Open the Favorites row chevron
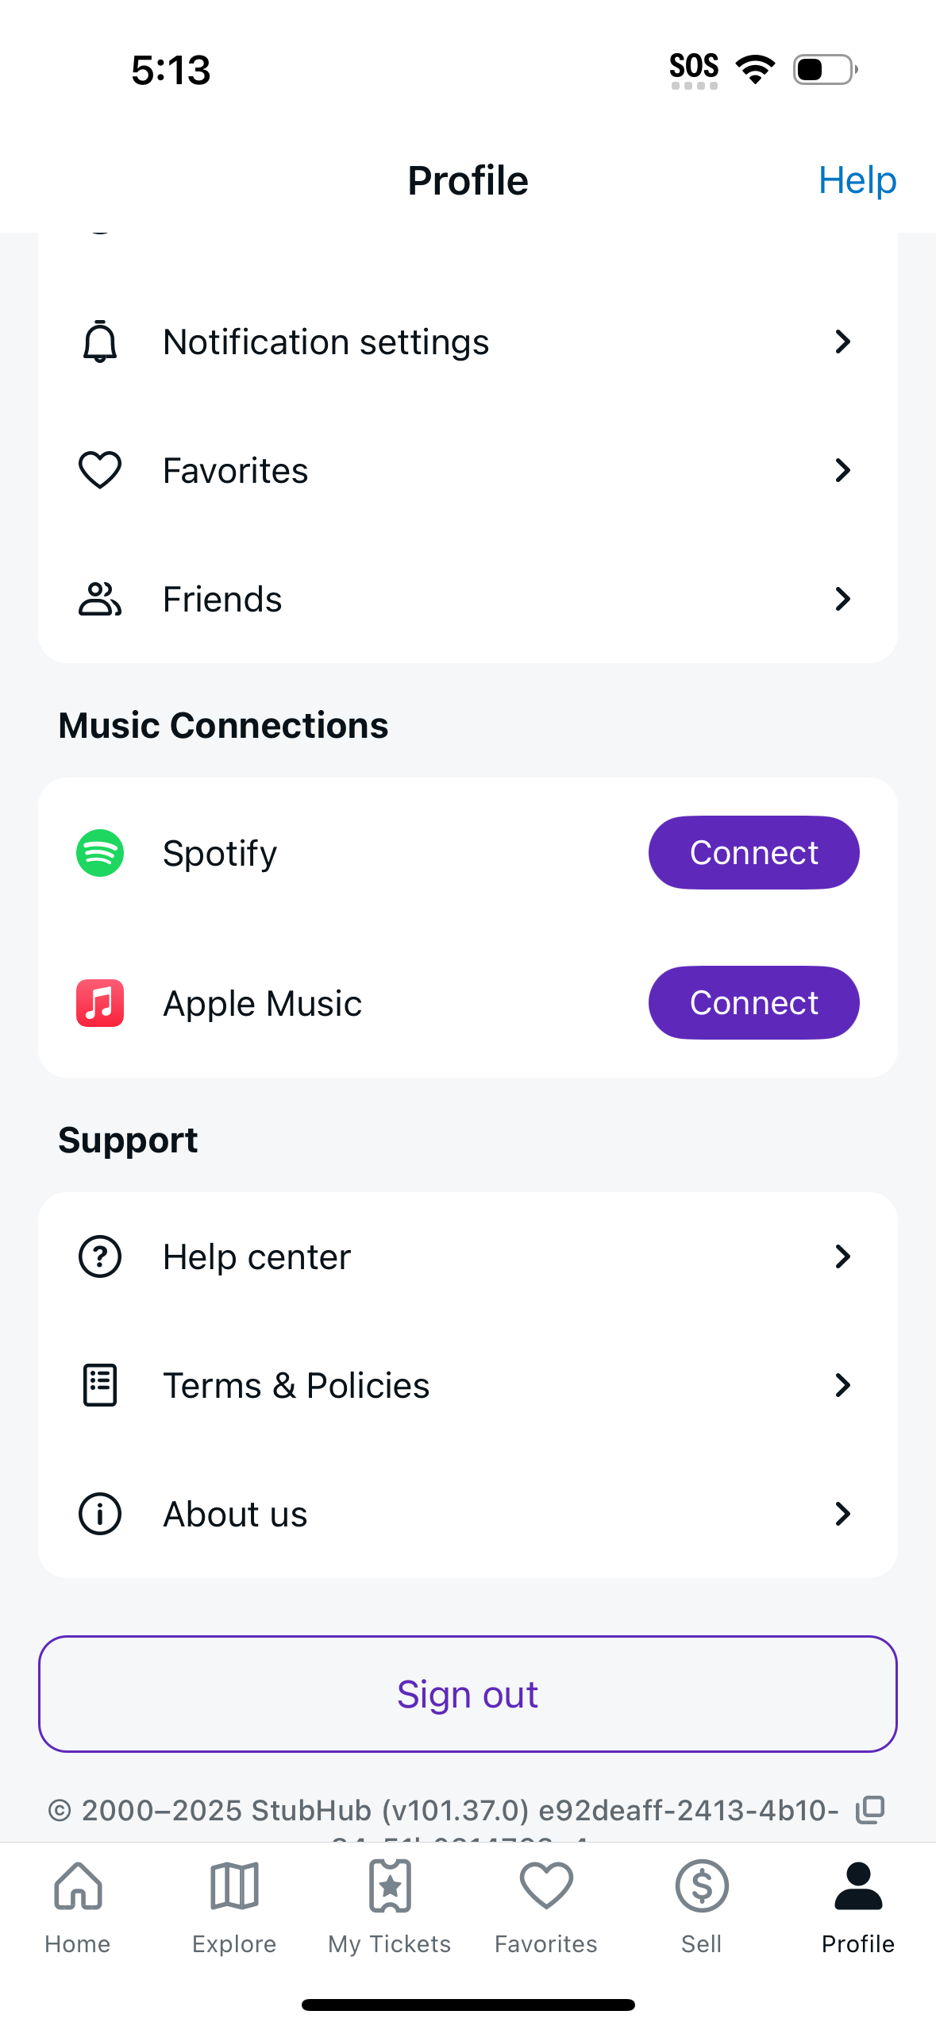Viewport: 936px width, 2030px height. [842, 471]
